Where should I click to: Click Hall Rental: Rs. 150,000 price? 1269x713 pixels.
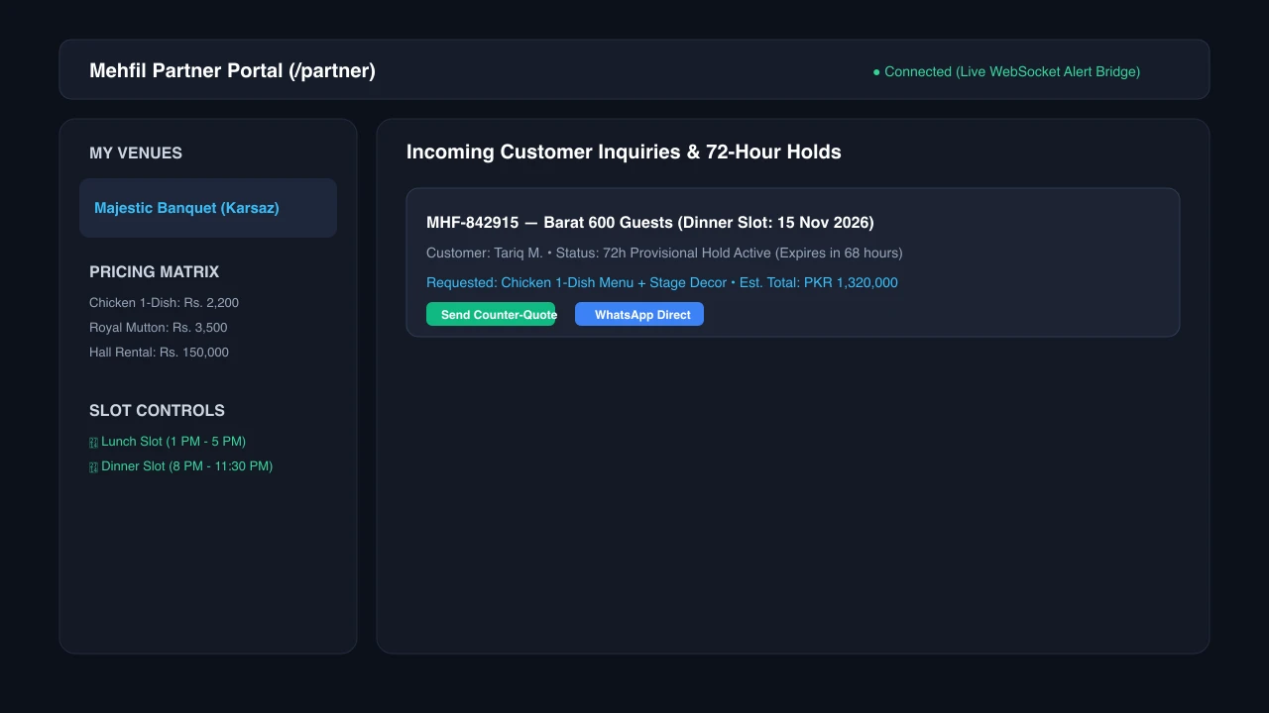click(159, 353)
